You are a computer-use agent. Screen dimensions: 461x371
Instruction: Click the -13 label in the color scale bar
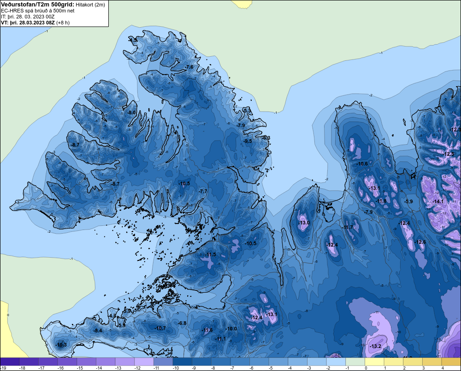(118, 368)
